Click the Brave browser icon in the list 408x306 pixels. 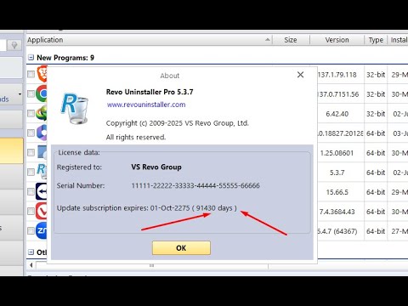click(x=42, y=74)
